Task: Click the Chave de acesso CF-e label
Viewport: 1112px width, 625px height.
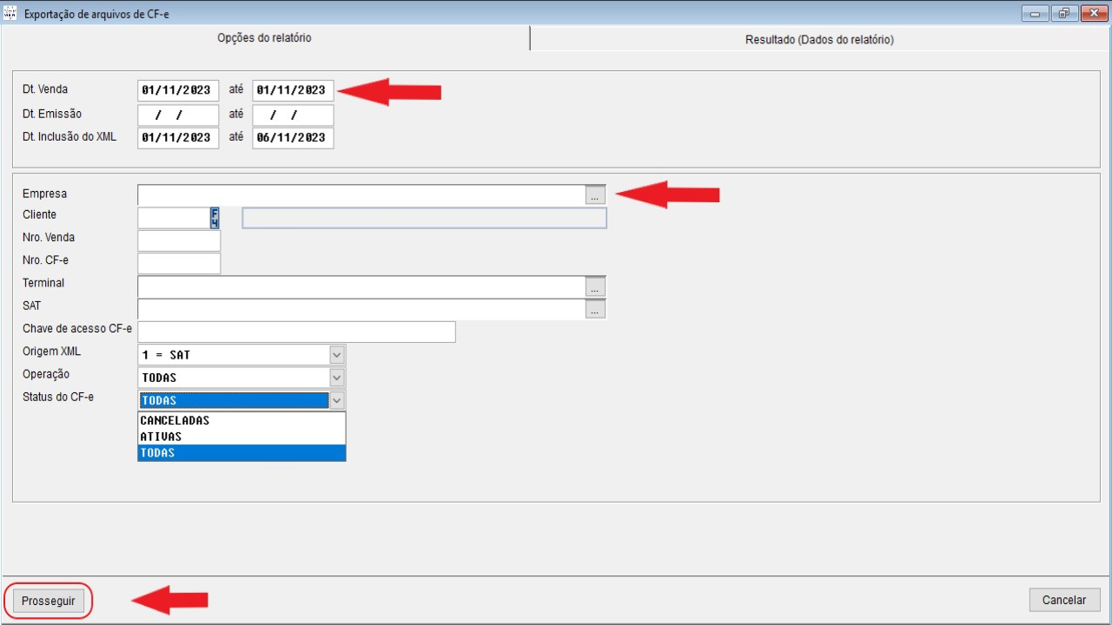Action: pyautogui.click(x=77, y=328)
